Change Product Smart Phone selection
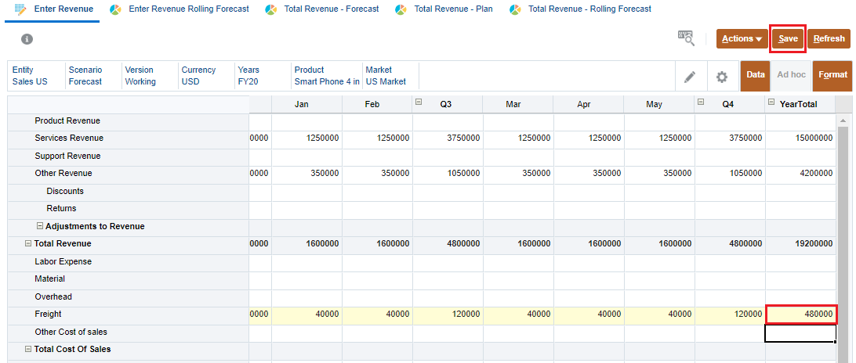The height and width of the screenshot is (363, 856). pyautogui.click(x=327, y=76)
